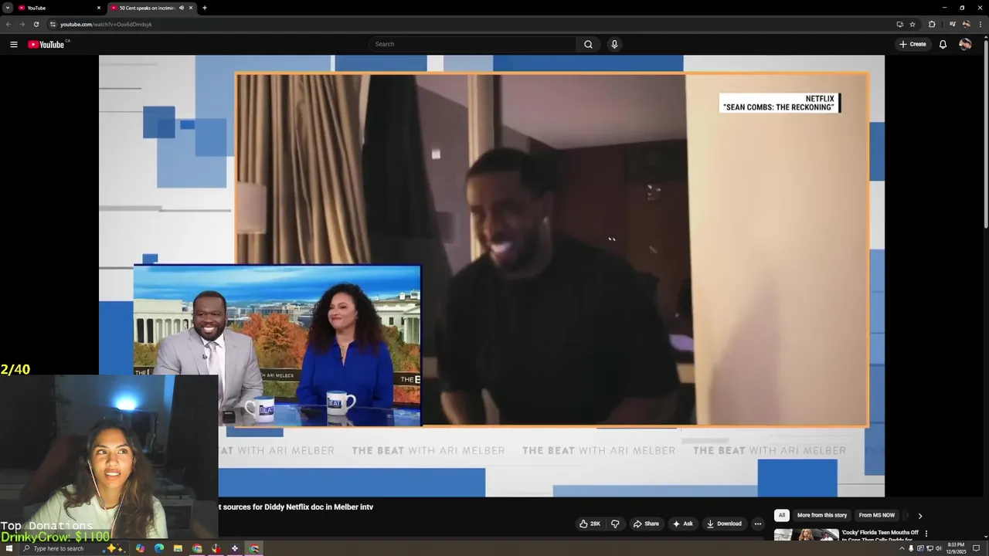
Task: Go to YouTube home via the logo
Action: [x=46, y=44]
